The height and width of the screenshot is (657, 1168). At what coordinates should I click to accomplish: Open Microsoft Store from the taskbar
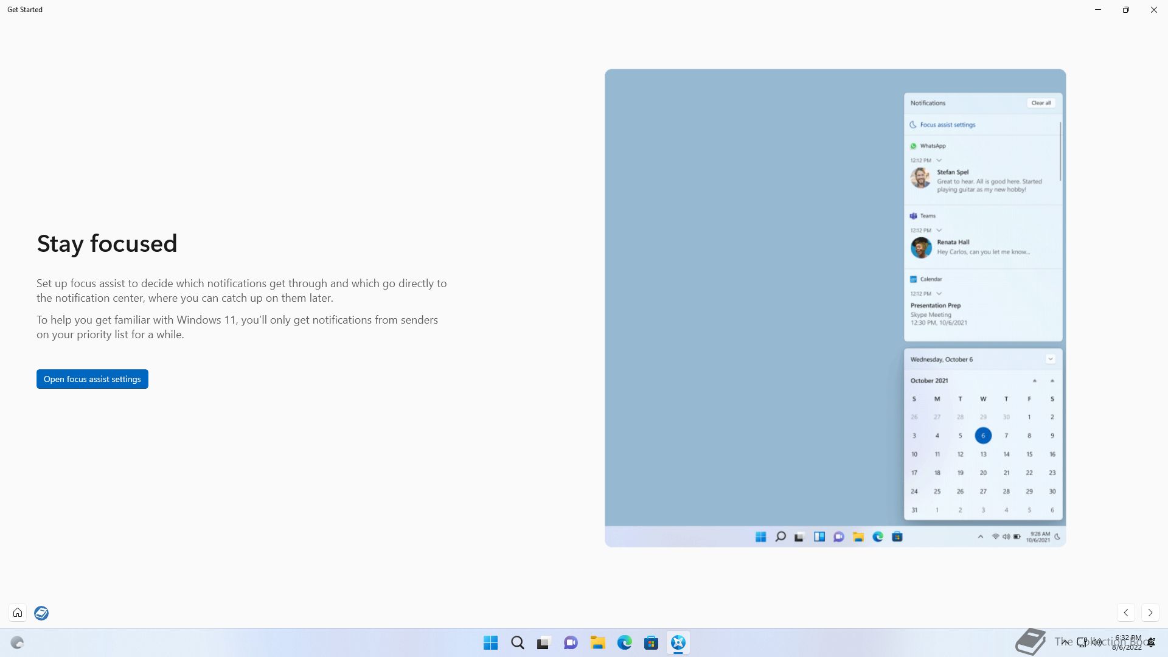(651, 642)
